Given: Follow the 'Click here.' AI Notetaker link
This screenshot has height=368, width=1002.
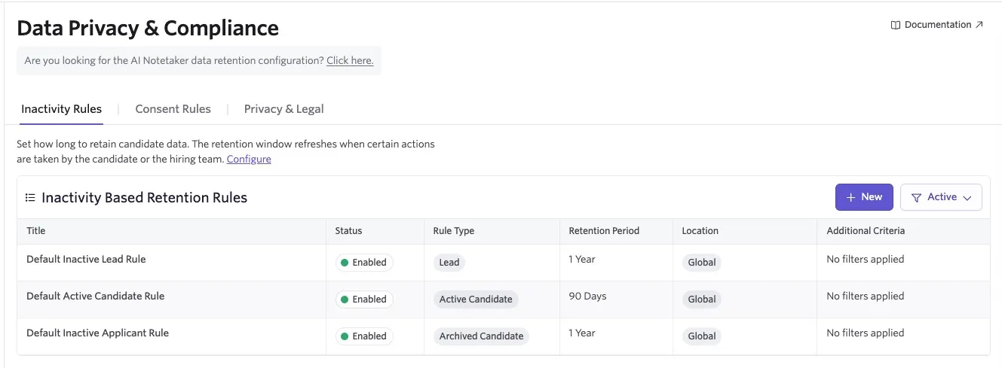Looking at the screenshot, I should [x=350, y=60].
